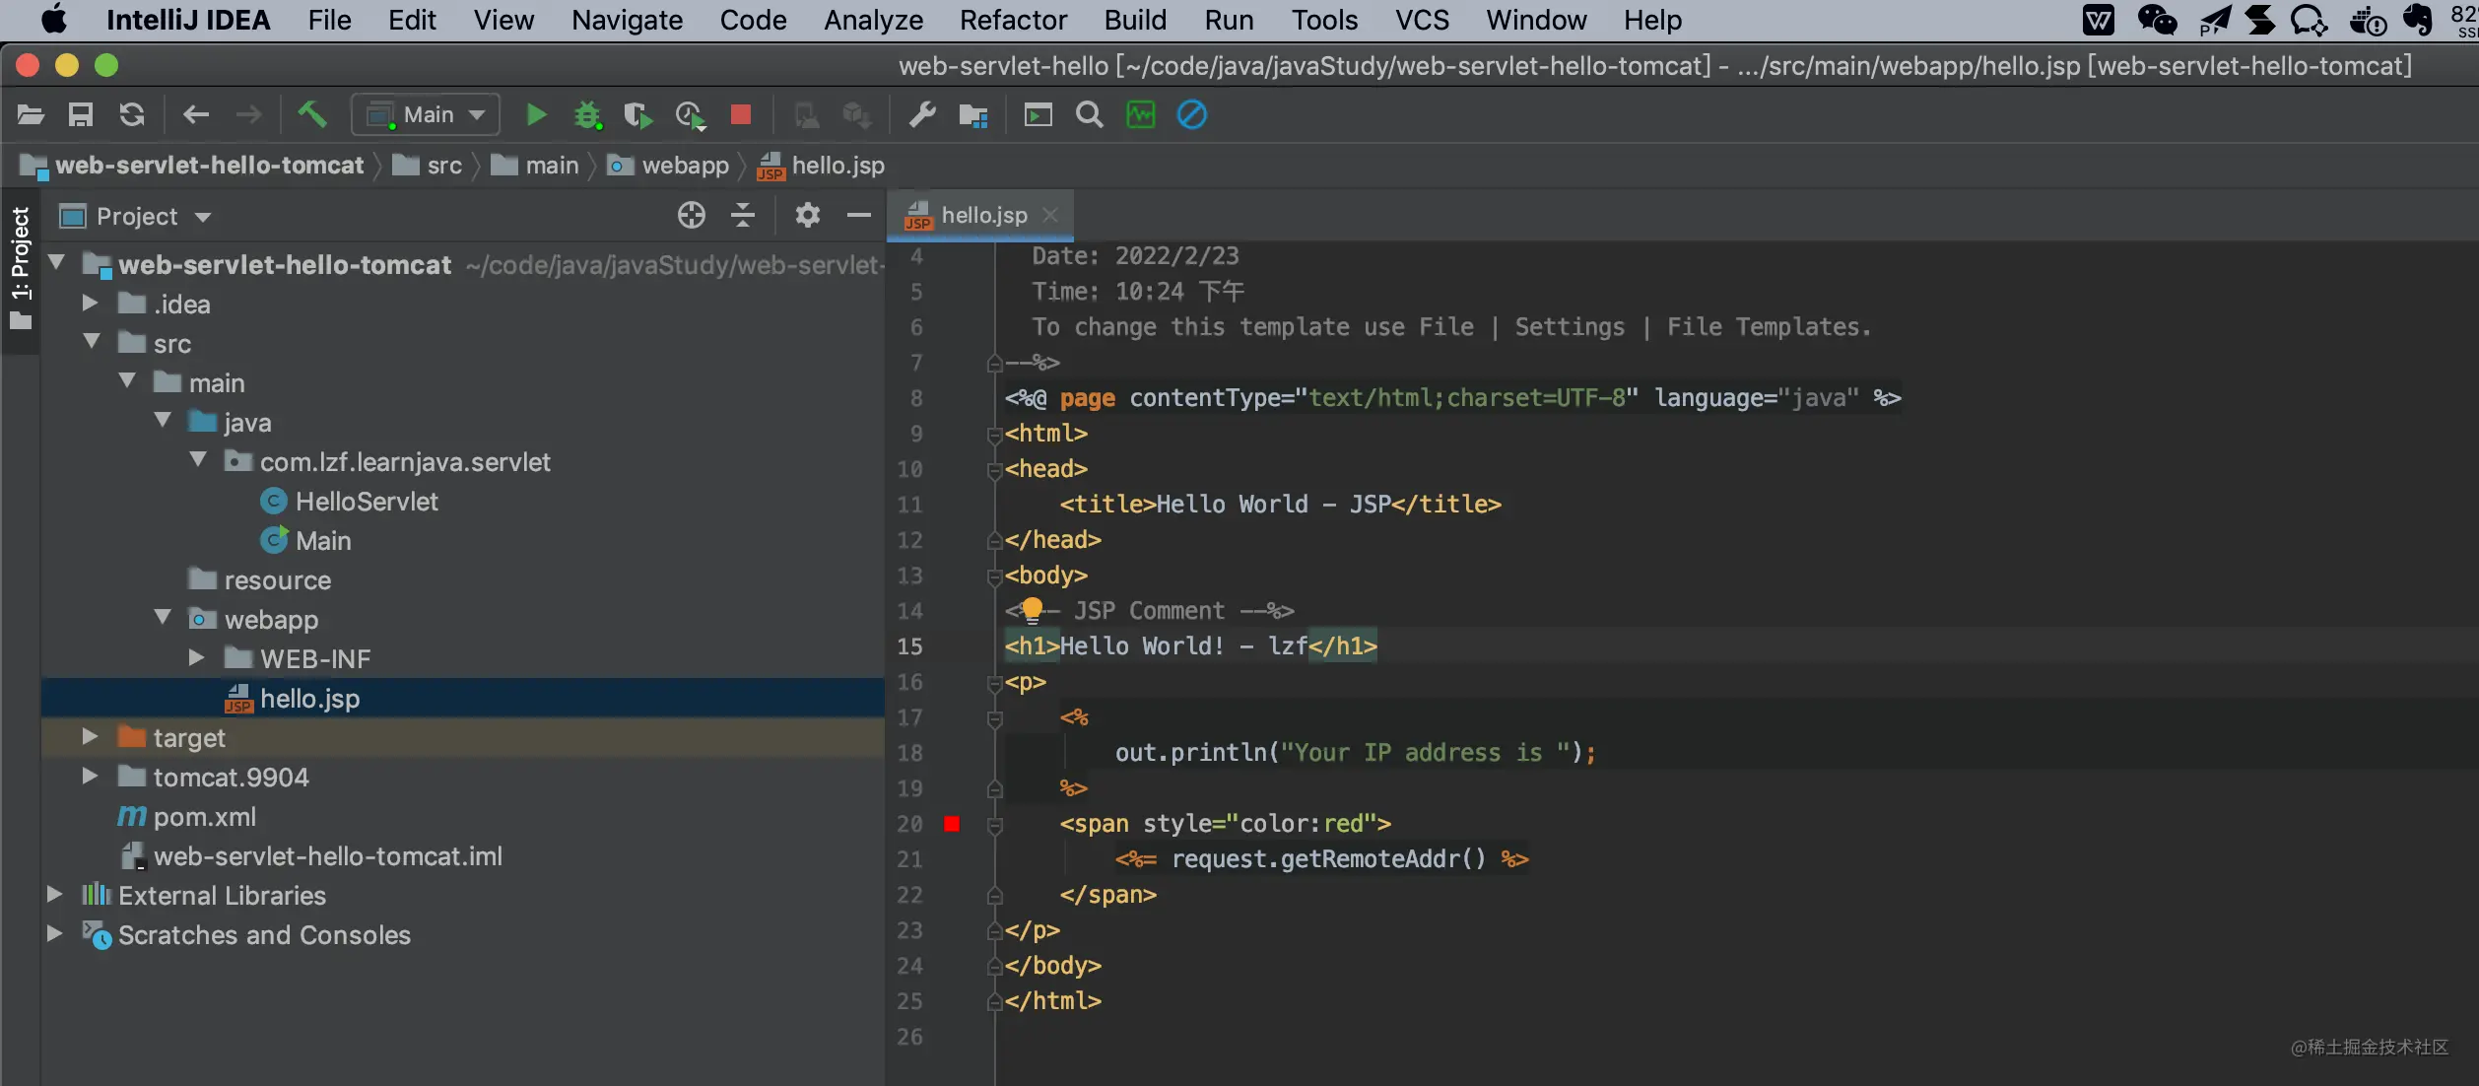2479x1086 pixels.
Task: Expand External Libraries
Action: tap(54, 894)
